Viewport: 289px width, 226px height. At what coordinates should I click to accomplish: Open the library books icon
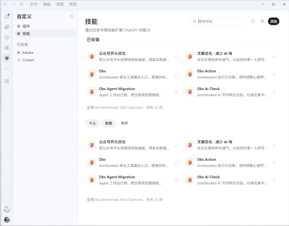pos(7,48)
